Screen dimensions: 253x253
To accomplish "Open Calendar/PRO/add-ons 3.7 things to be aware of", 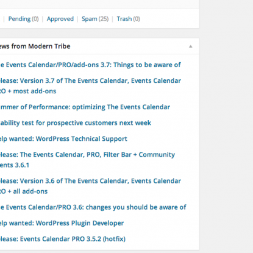I will click(90, 65).
